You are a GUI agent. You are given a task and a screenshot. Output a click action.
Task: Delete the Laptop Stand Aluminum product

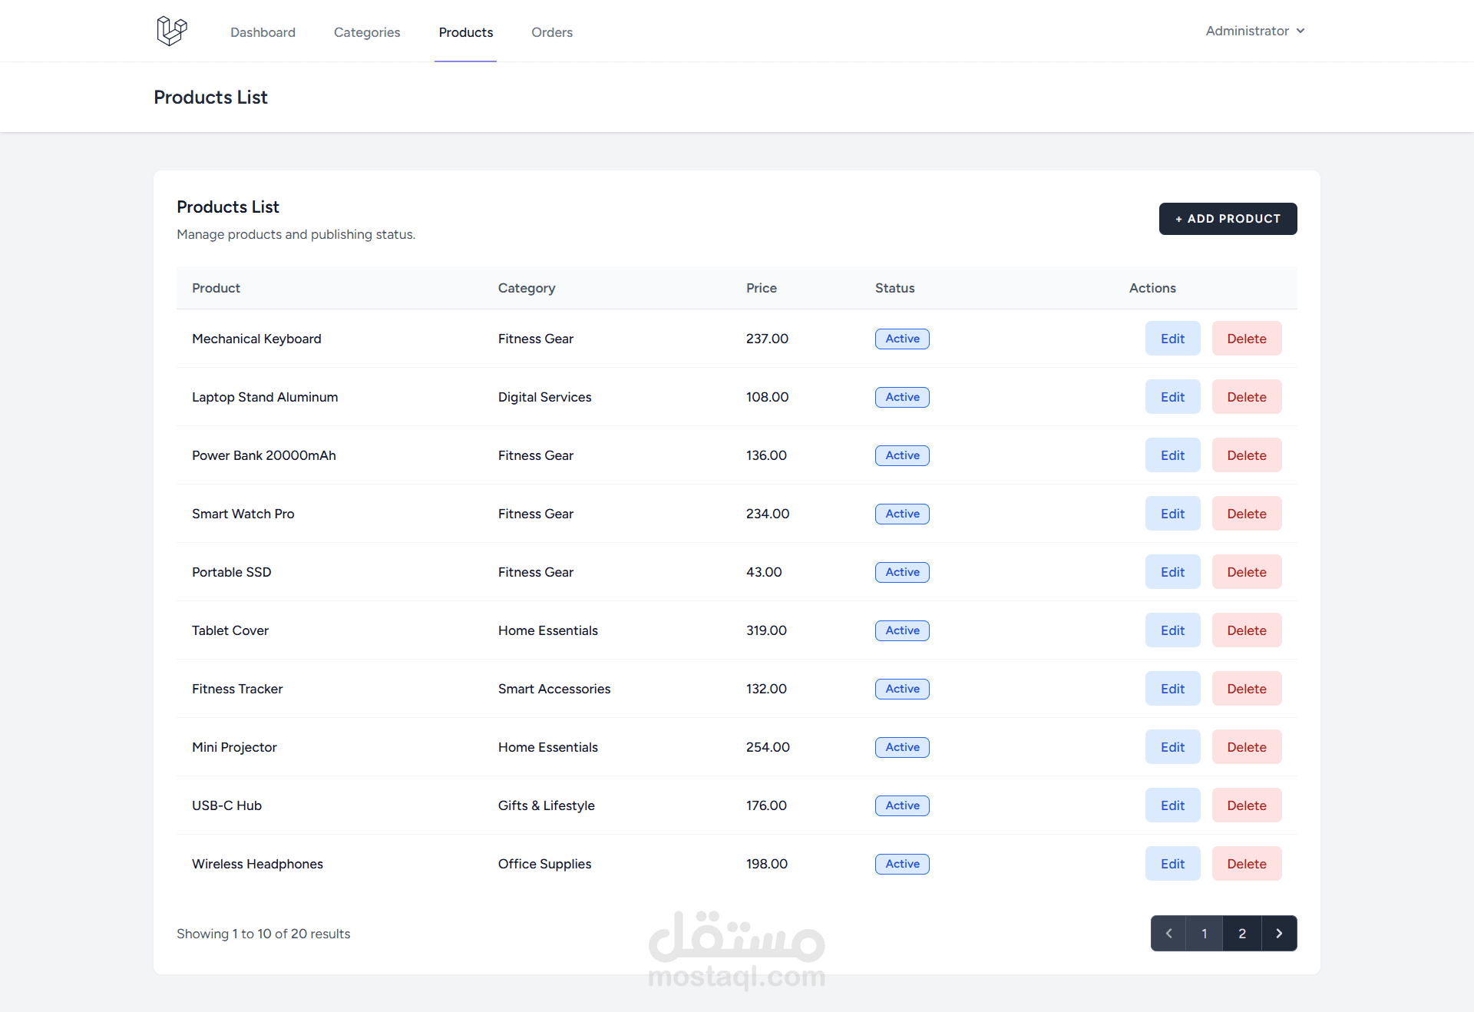(x=1246, y=397)
